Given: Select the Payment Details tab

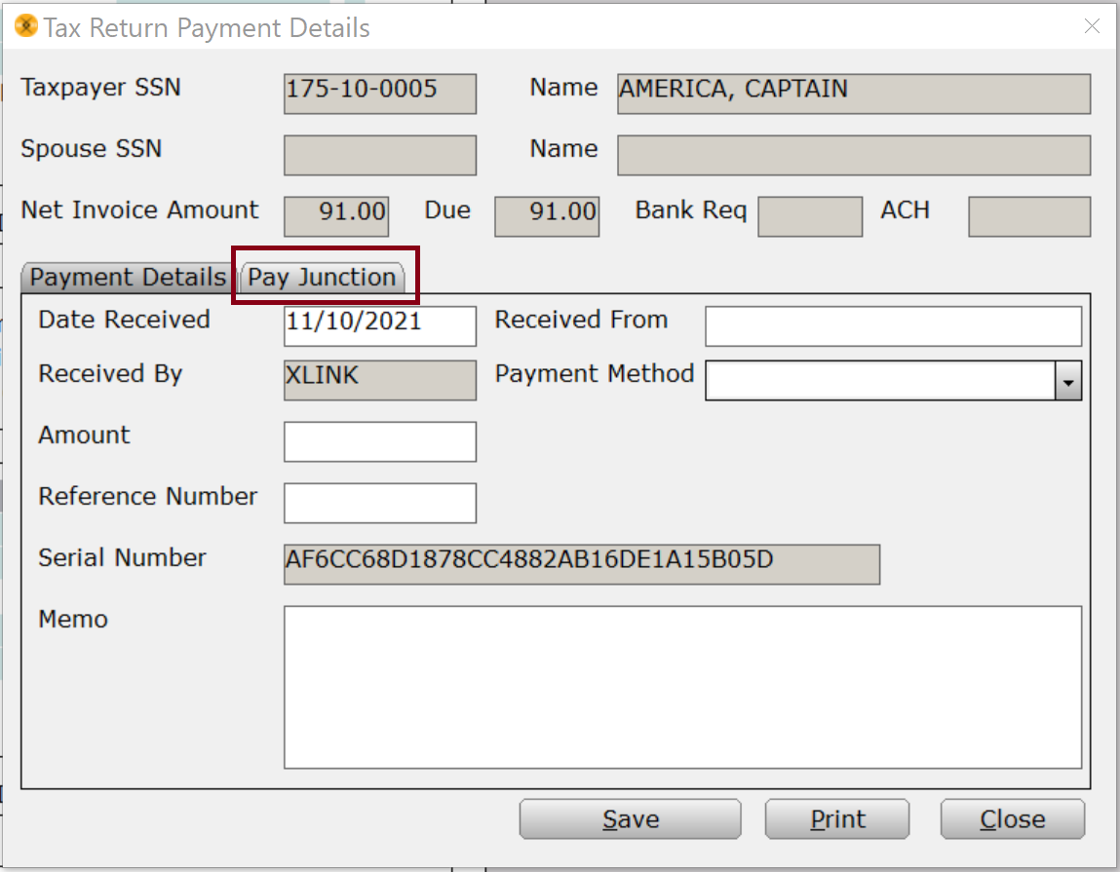Looking at the screenshot, I should 127,277.
